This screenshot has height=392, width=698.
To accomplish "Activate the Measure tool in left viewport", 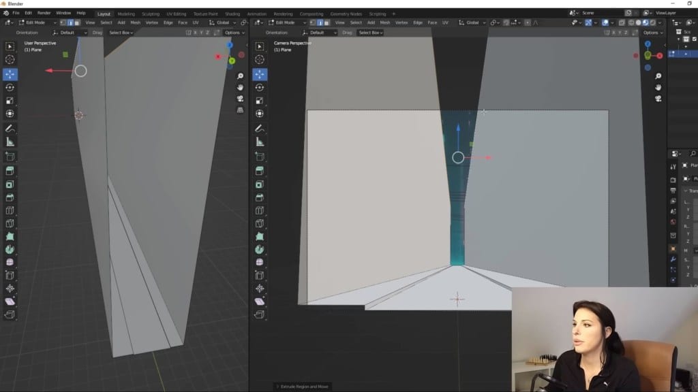I will [10, 142].
